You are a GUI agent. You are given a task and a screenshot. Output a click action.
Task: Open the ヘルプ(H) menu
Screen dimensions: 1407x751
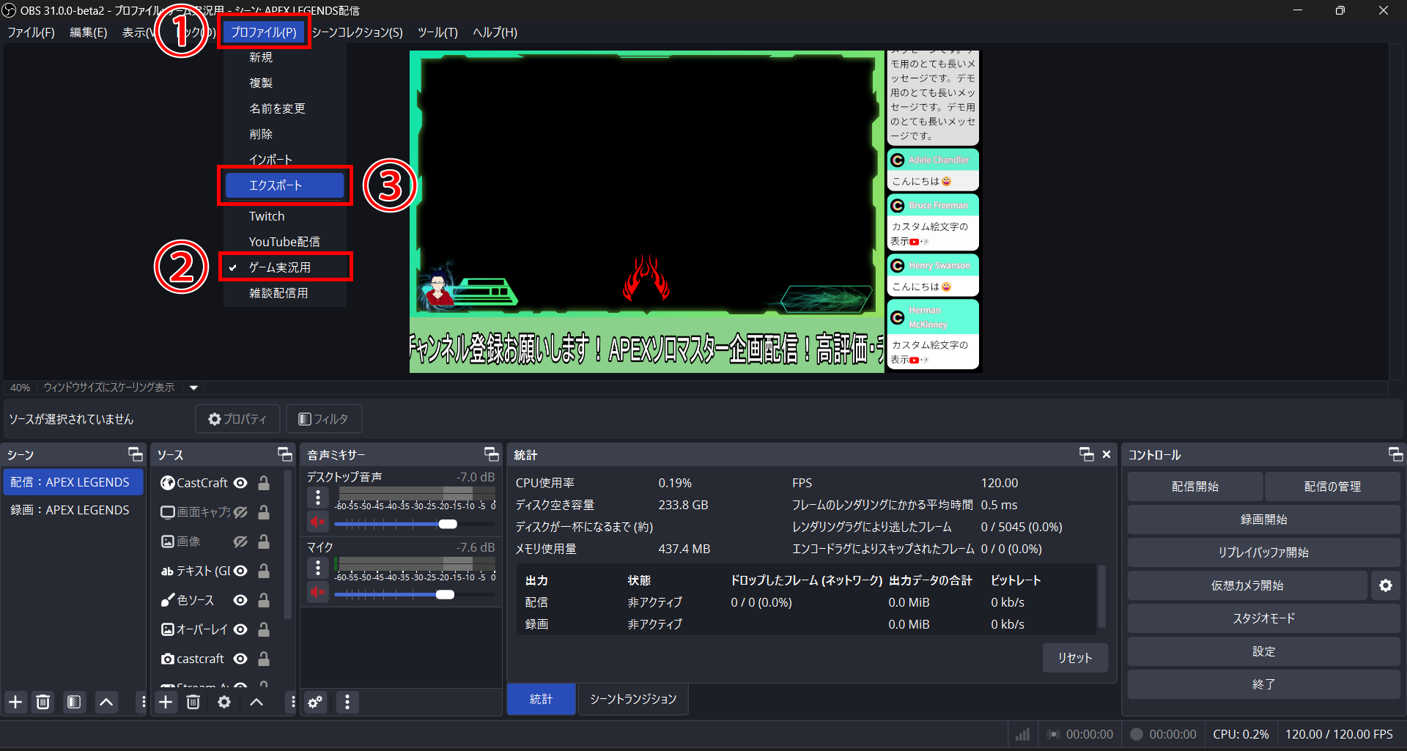point(495,32)
